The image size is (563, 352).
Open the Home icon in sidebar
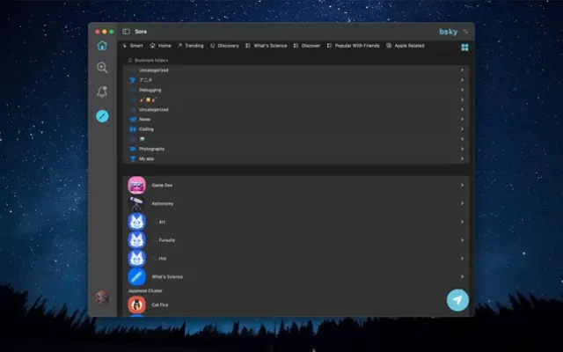coord(102,46)
